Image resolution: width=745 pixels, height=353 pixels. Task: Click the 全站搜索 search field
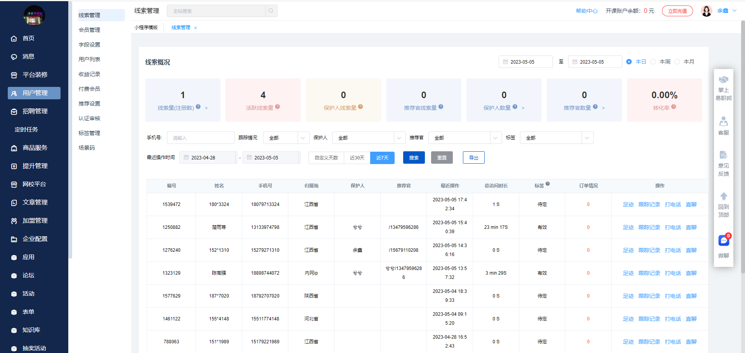[x=216, y=11]
